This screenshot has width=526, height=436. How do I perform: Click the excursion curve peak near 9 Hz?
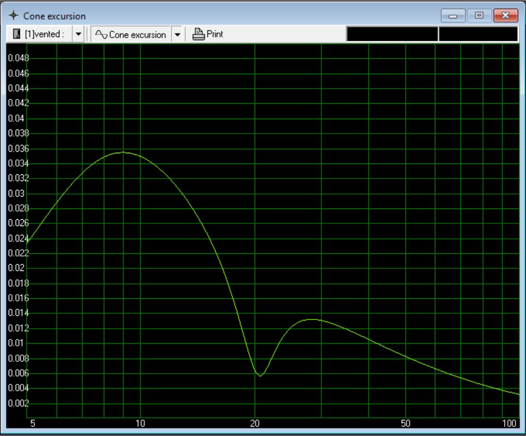(x=123, y=152)
